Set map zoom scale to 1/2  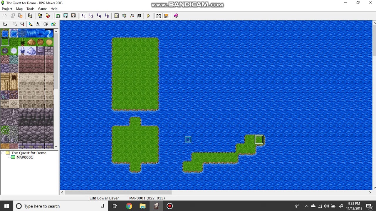click(x=91, y=16)
